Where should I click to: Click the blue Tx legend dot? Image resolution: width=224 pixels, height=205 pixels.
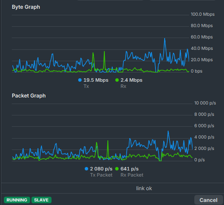coord(80,80)
